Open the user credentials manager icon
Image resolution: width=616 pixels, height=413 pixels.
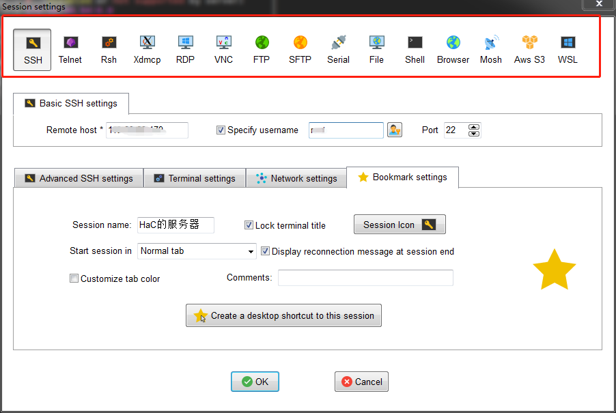(395, 130)
